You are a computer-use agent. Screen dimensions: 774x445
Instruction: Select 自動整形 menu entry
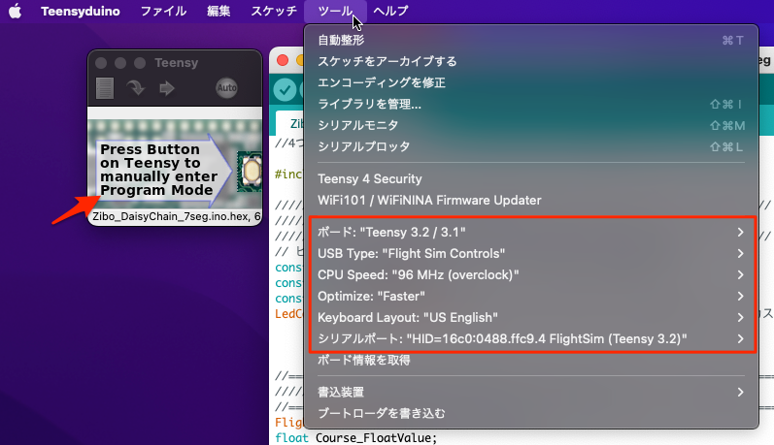pos(531,40)
